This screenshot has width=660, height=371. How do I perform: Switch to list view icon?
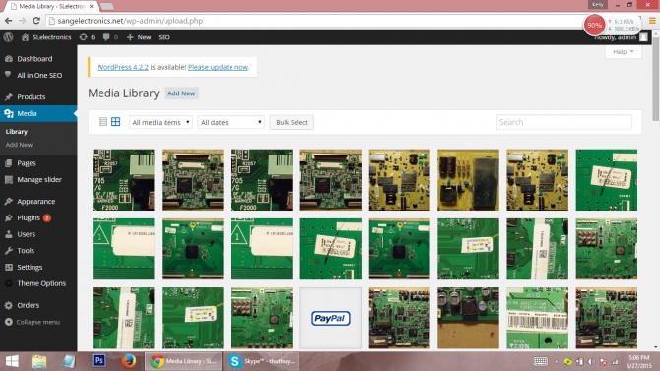point(102,122)
